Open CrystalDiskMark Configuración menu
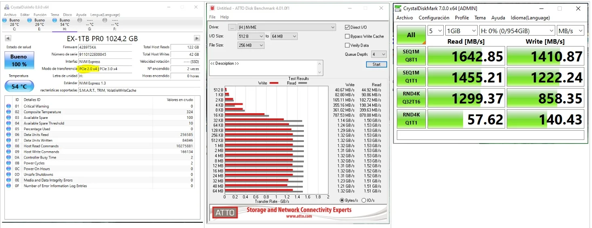 [x=434, y=18]
